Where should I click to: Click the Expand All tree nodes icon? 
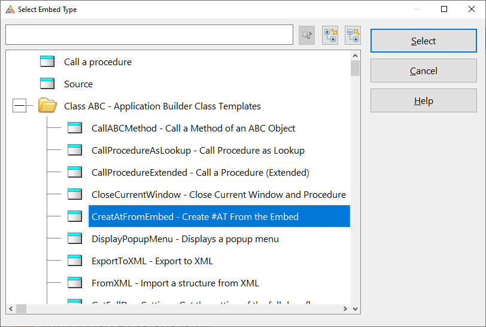click(330, 35)
